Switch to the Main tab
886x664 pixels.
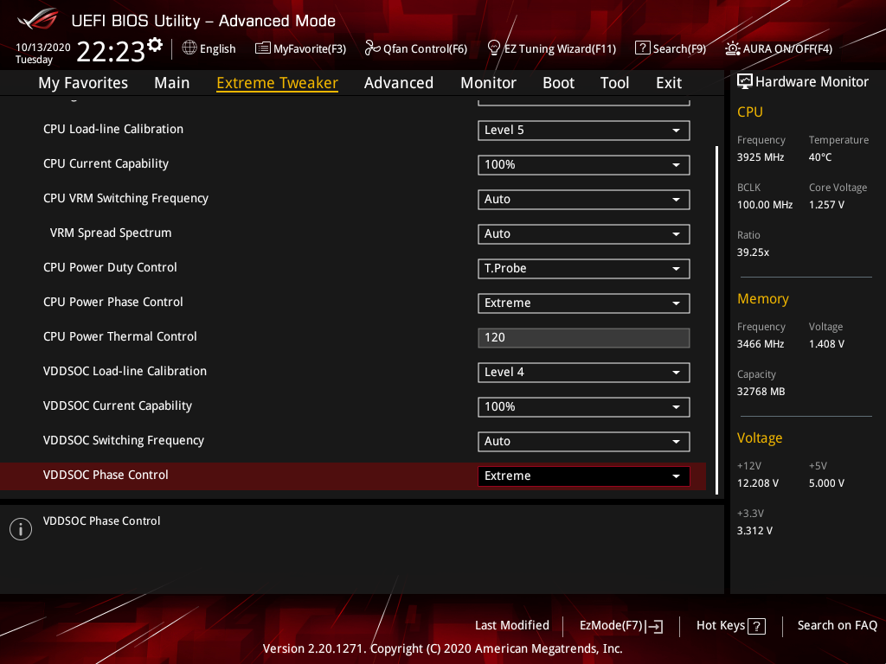(x=172, y=83)
